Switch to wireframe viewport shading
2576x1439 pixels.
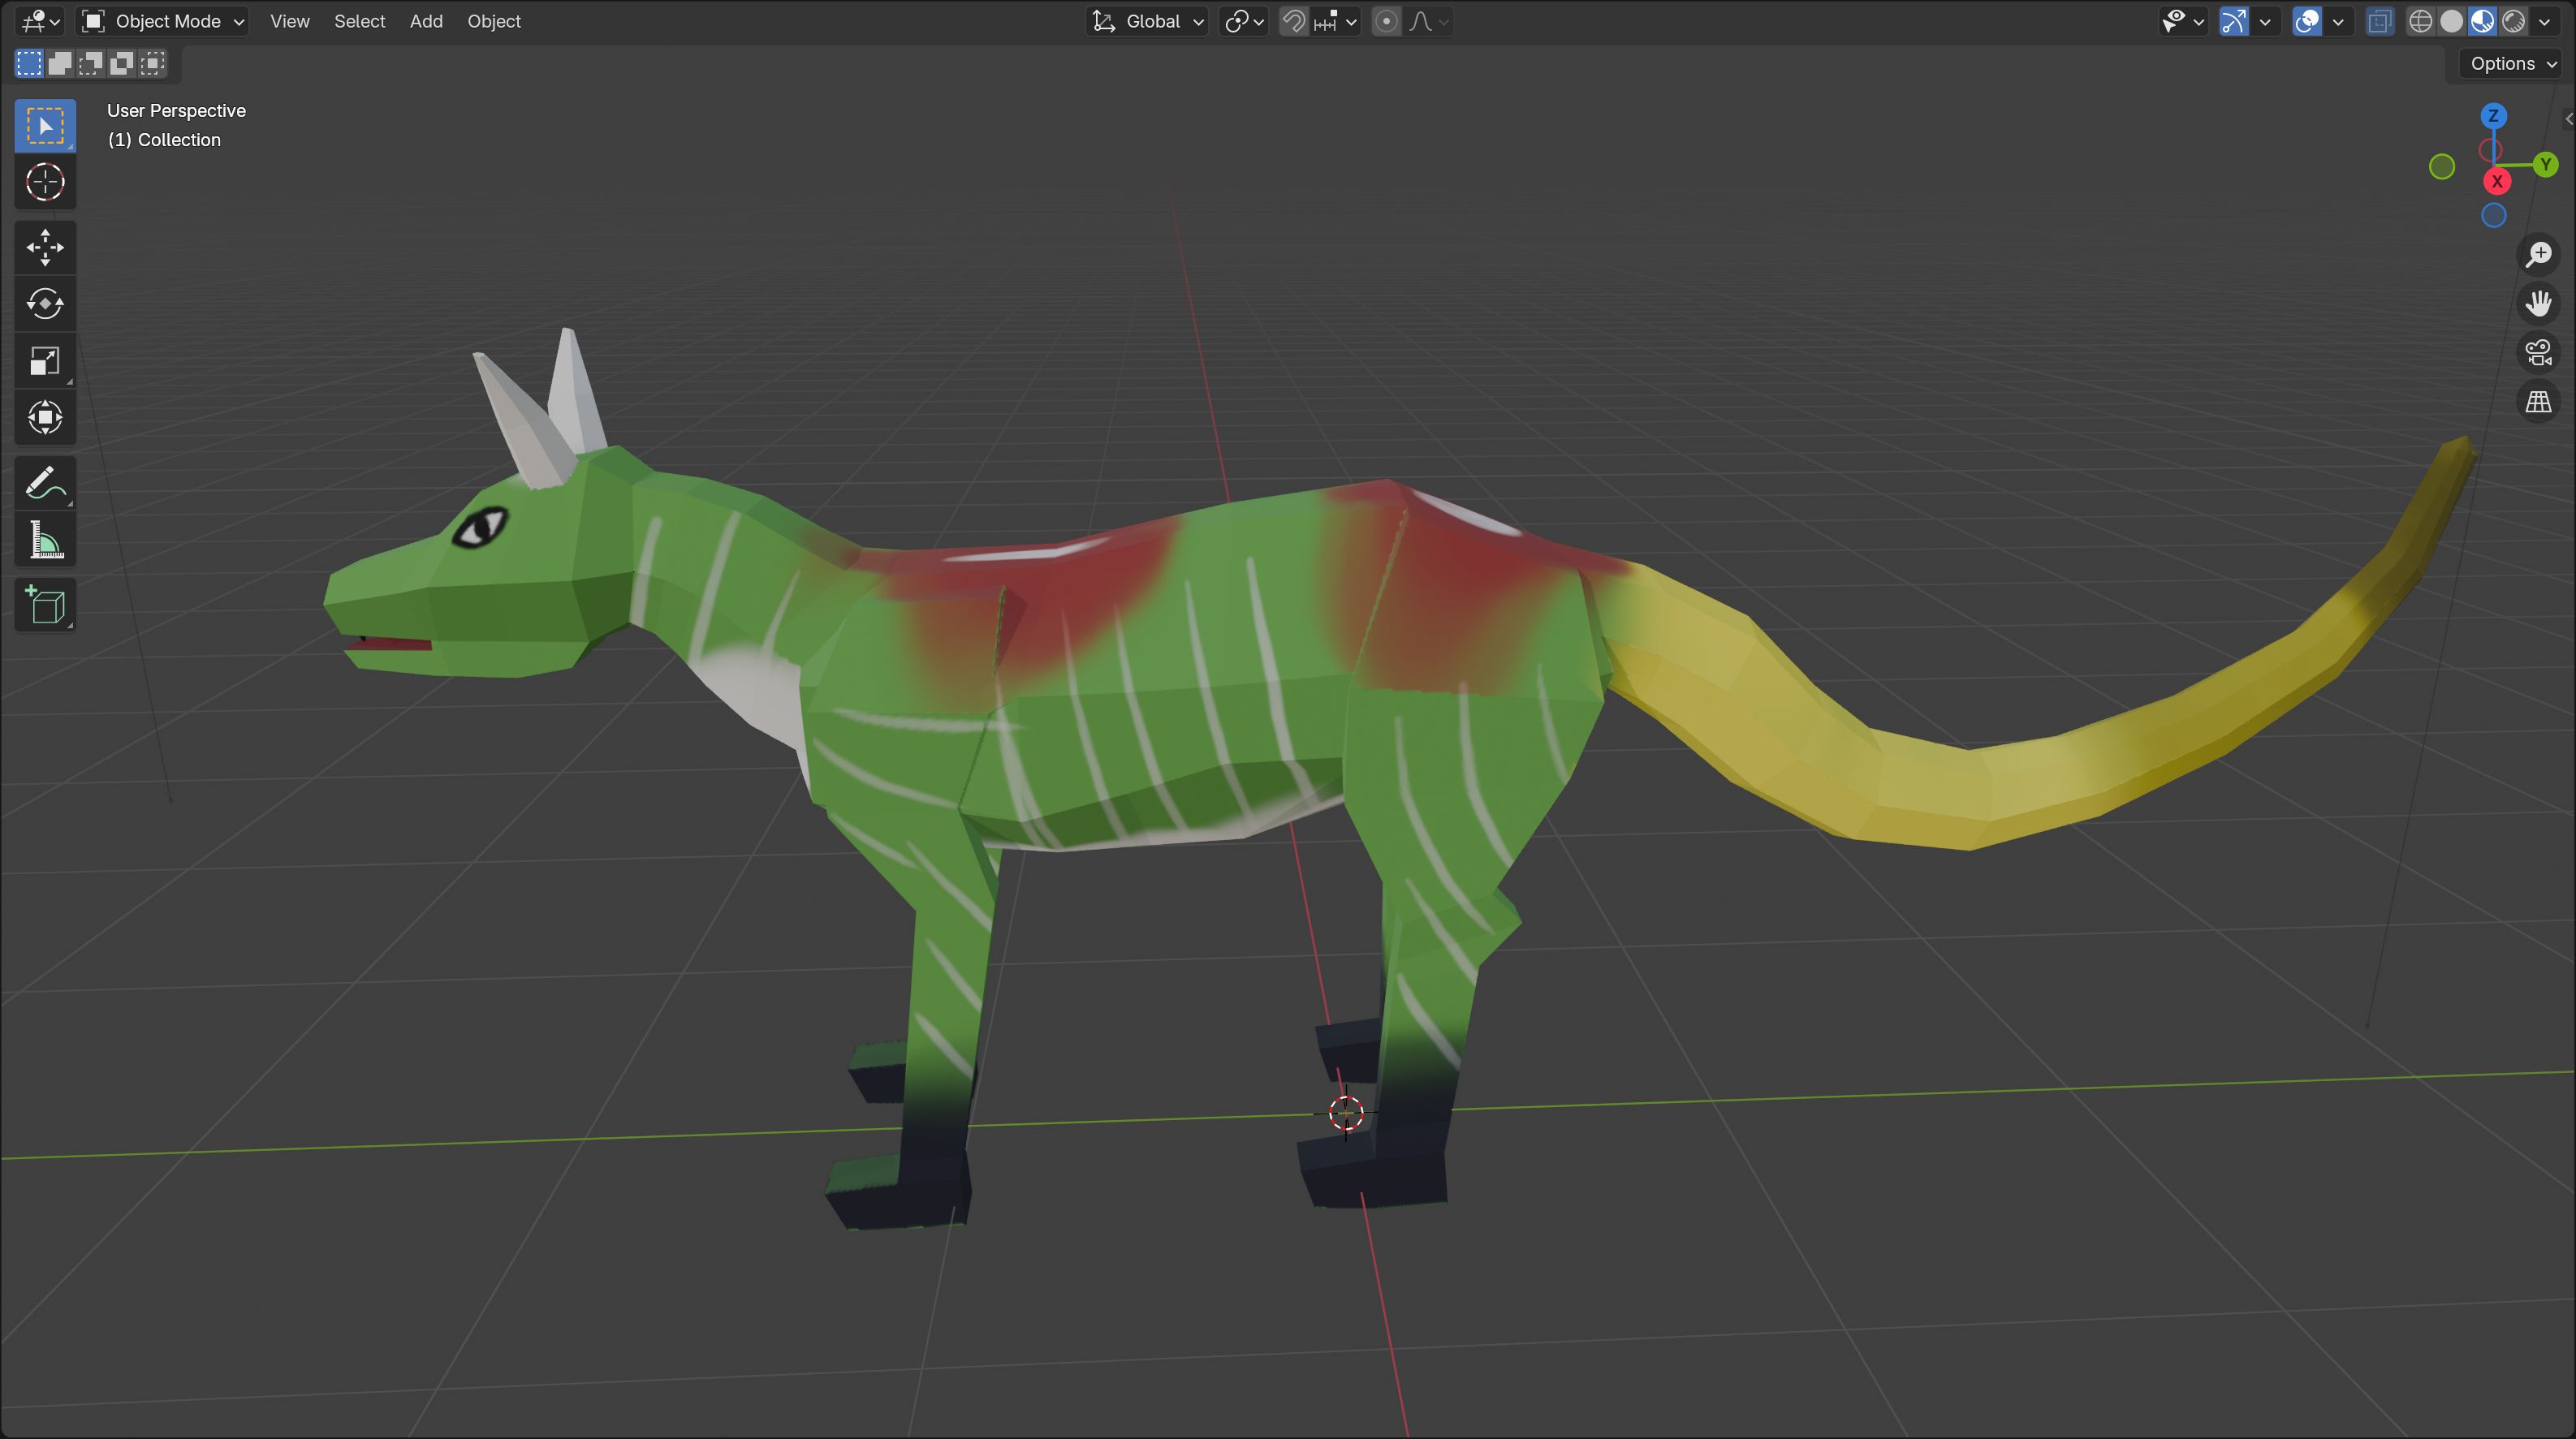tap(2420, 21)
